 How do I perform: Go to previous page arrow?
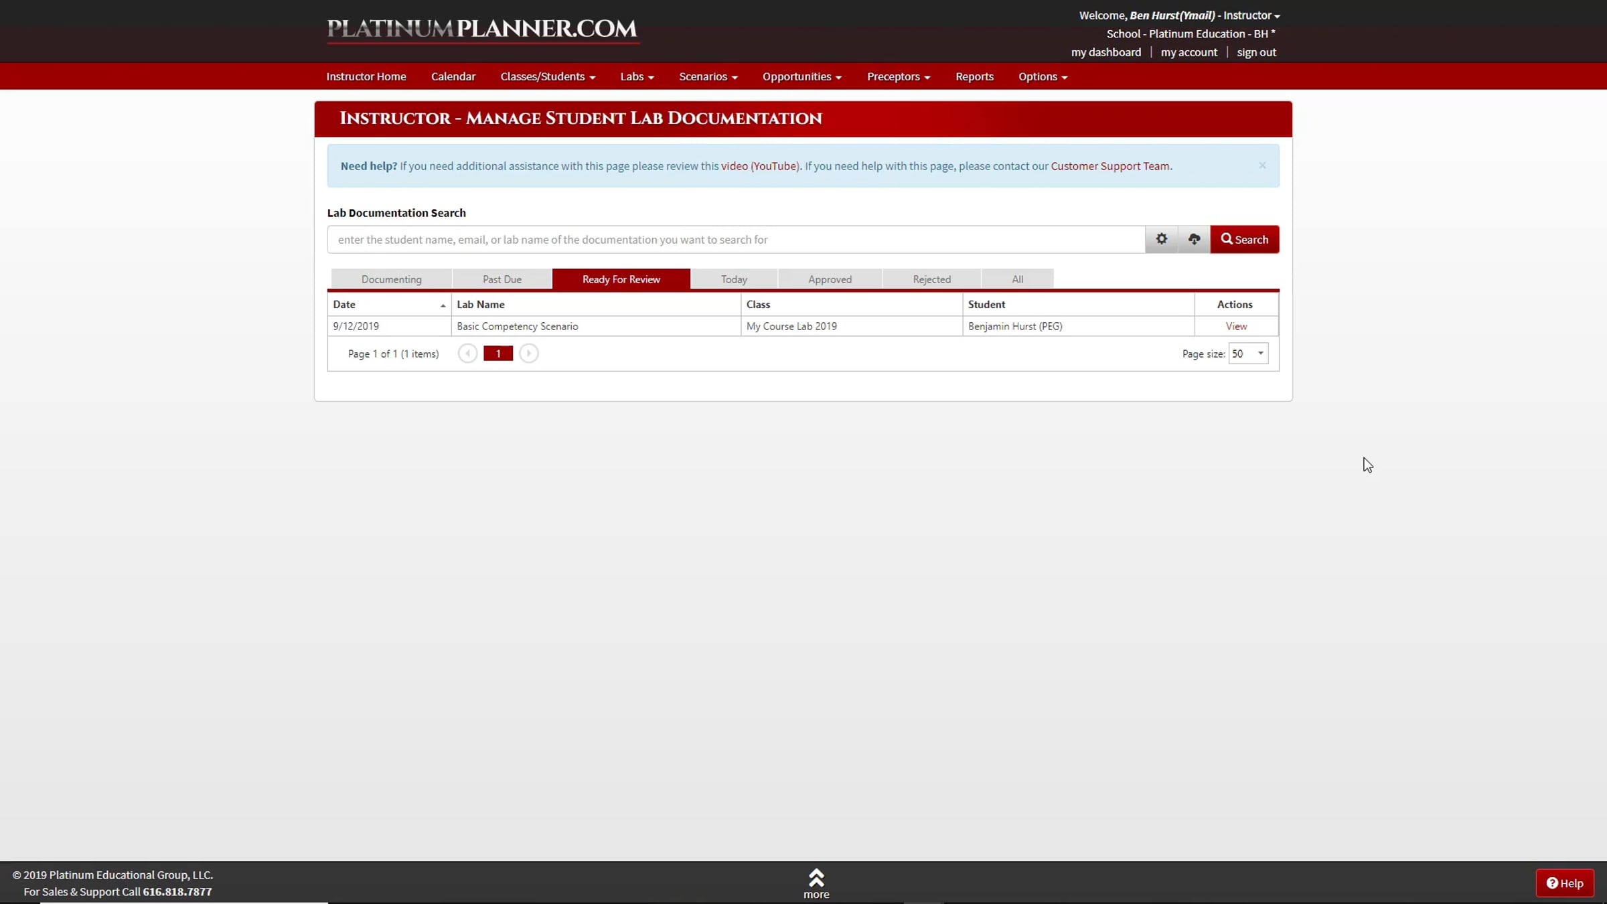coord(467,354)
